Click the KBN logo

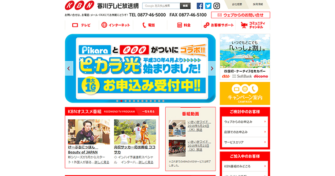tap(79, 6)
